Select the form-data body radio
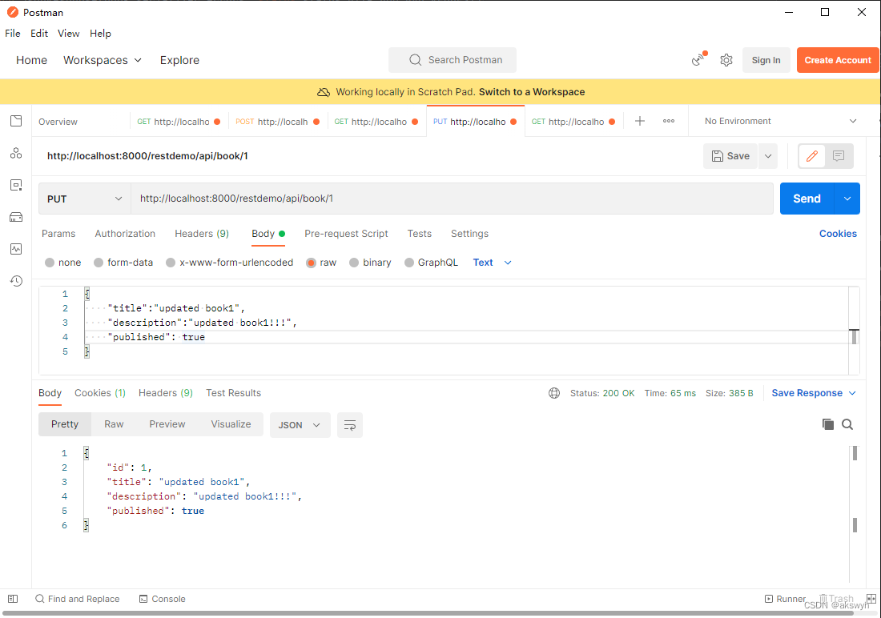Viewport: 881px width, 618px height. 99,263
